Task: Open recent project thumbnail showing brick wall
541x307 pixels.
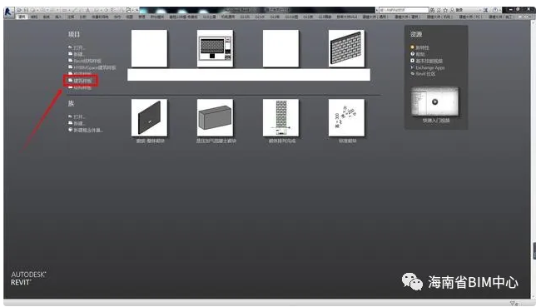Action: (x=346, y=48)
